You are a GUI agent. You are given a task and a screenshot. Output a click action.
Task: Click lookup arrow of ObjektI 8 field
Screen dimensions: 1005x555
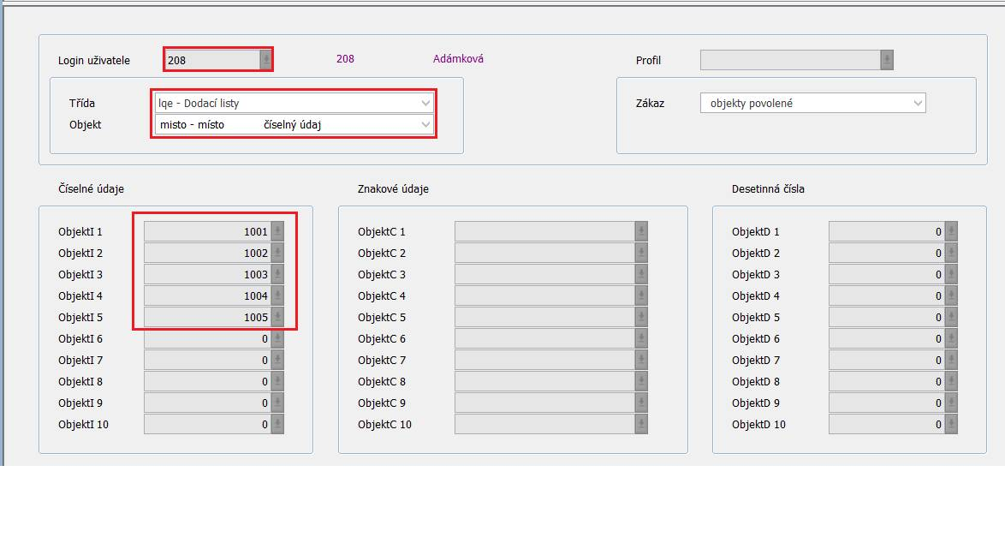[277, 381]
